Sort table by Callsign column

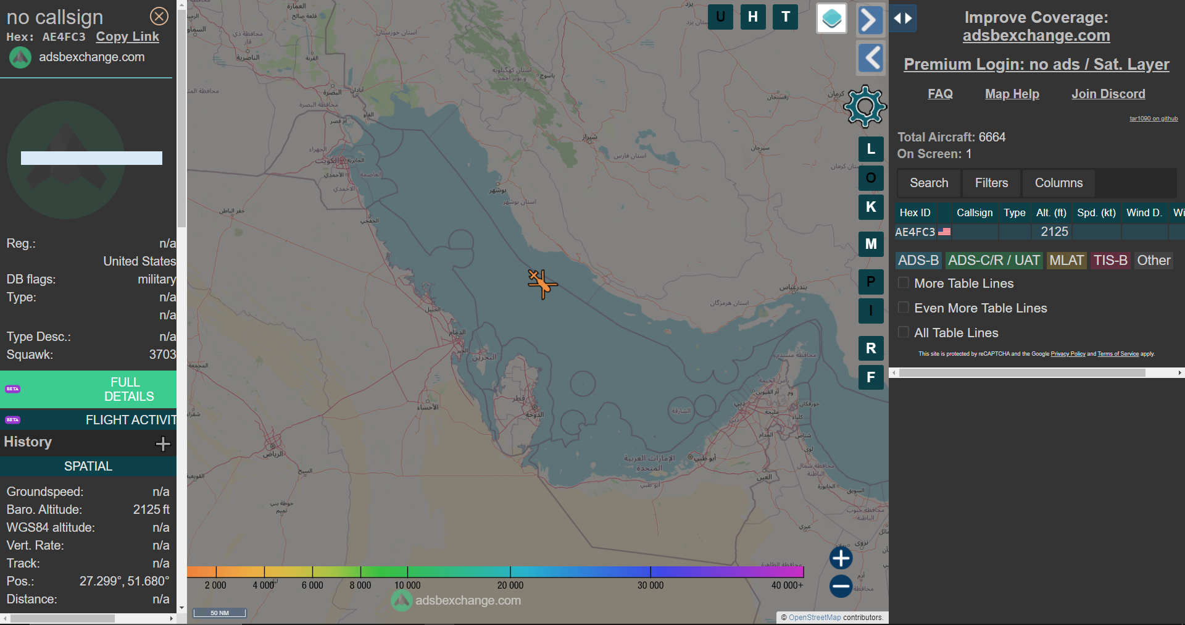975,212
